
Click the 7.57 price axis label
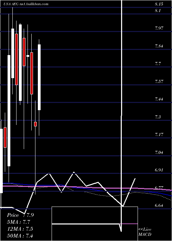(159, 81)
